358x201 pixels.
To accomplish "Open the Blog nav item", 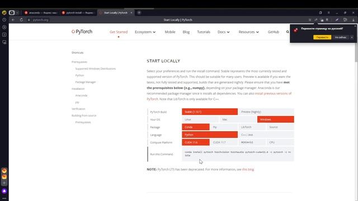I will click(186, 32).
